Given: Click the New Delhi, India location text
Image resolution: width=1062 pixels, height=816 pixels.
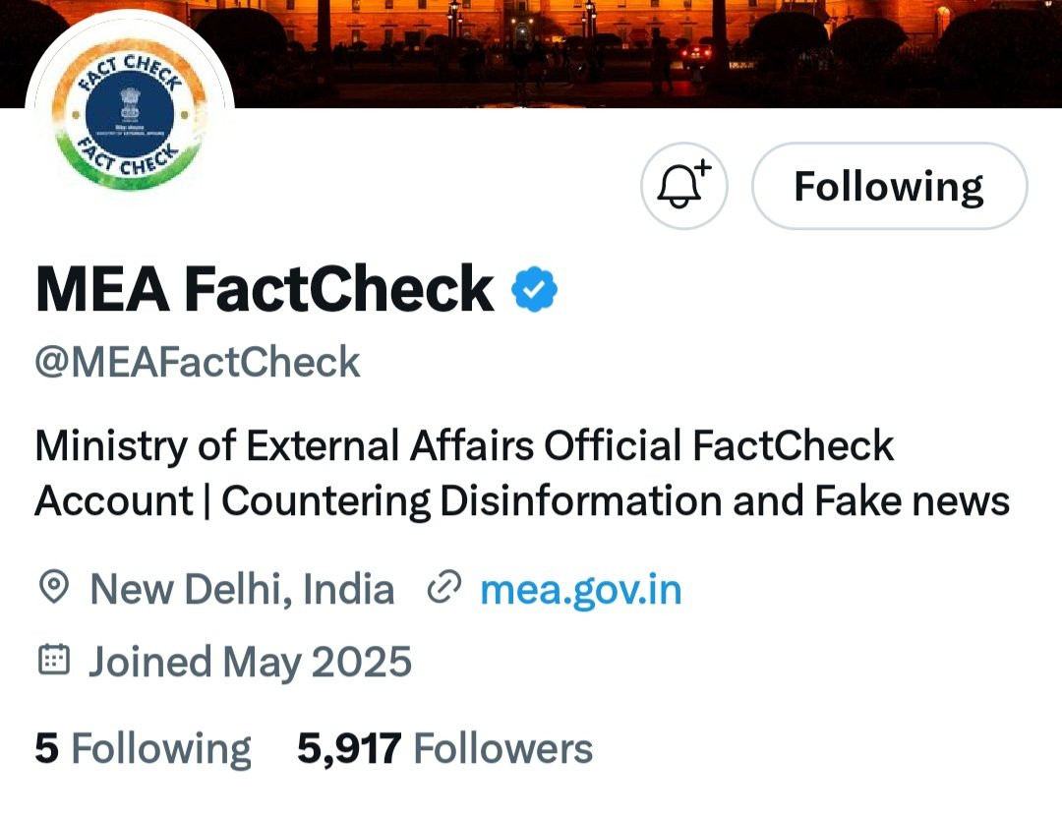Looking at the screenshot, I should pos(242,590).
